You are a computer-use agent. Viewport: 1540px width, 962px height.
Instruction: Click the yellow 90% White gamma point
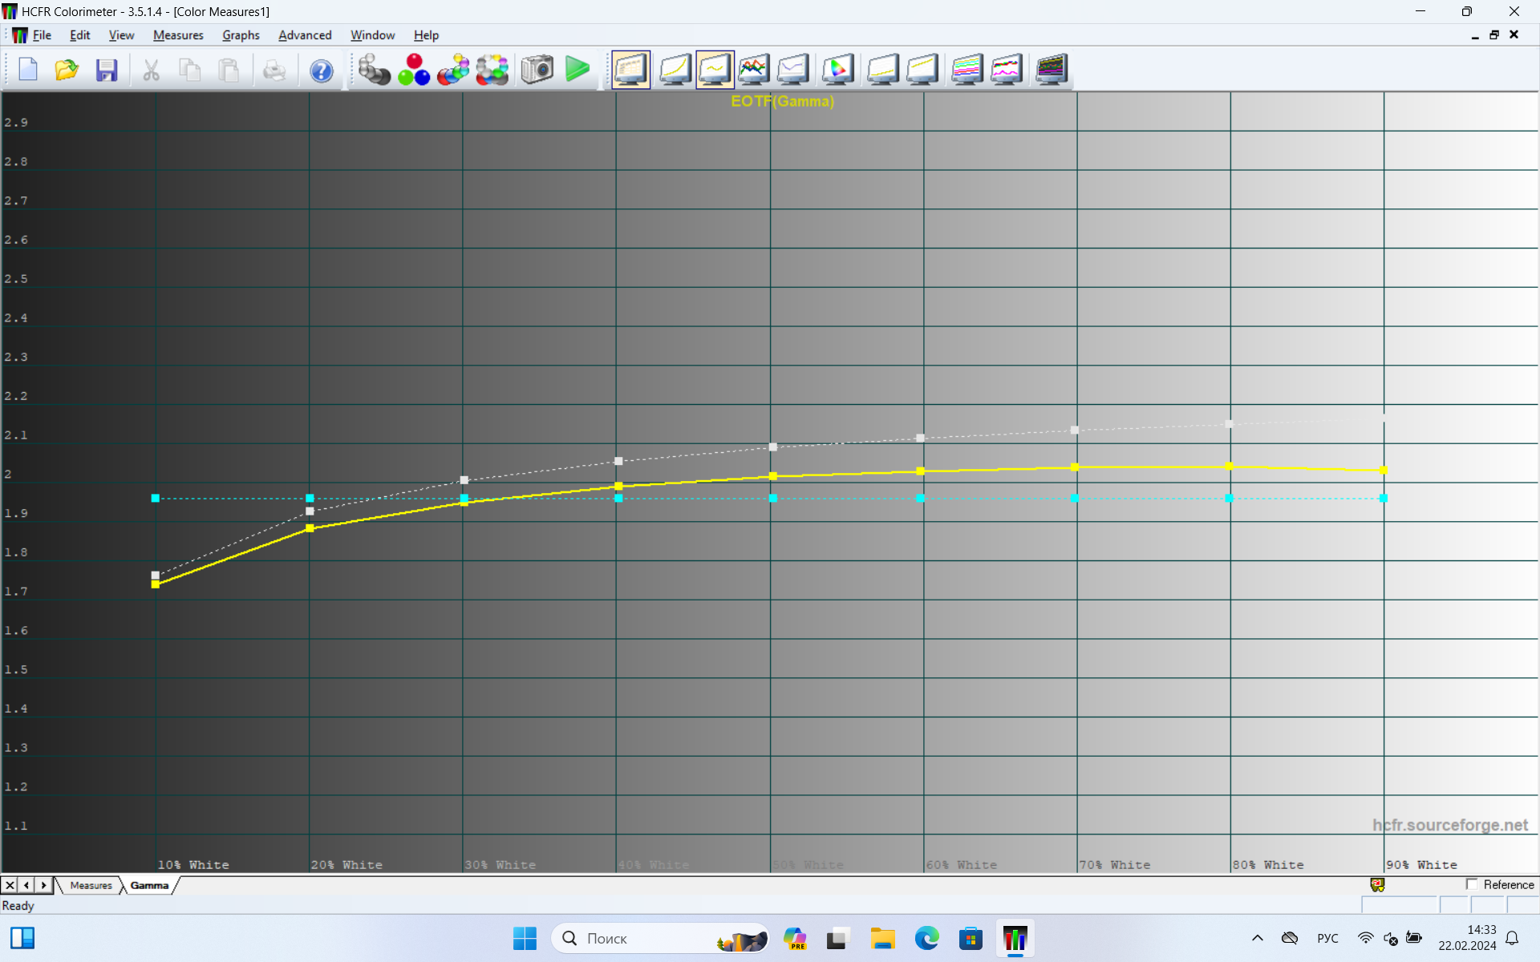tap(1383, 471)
